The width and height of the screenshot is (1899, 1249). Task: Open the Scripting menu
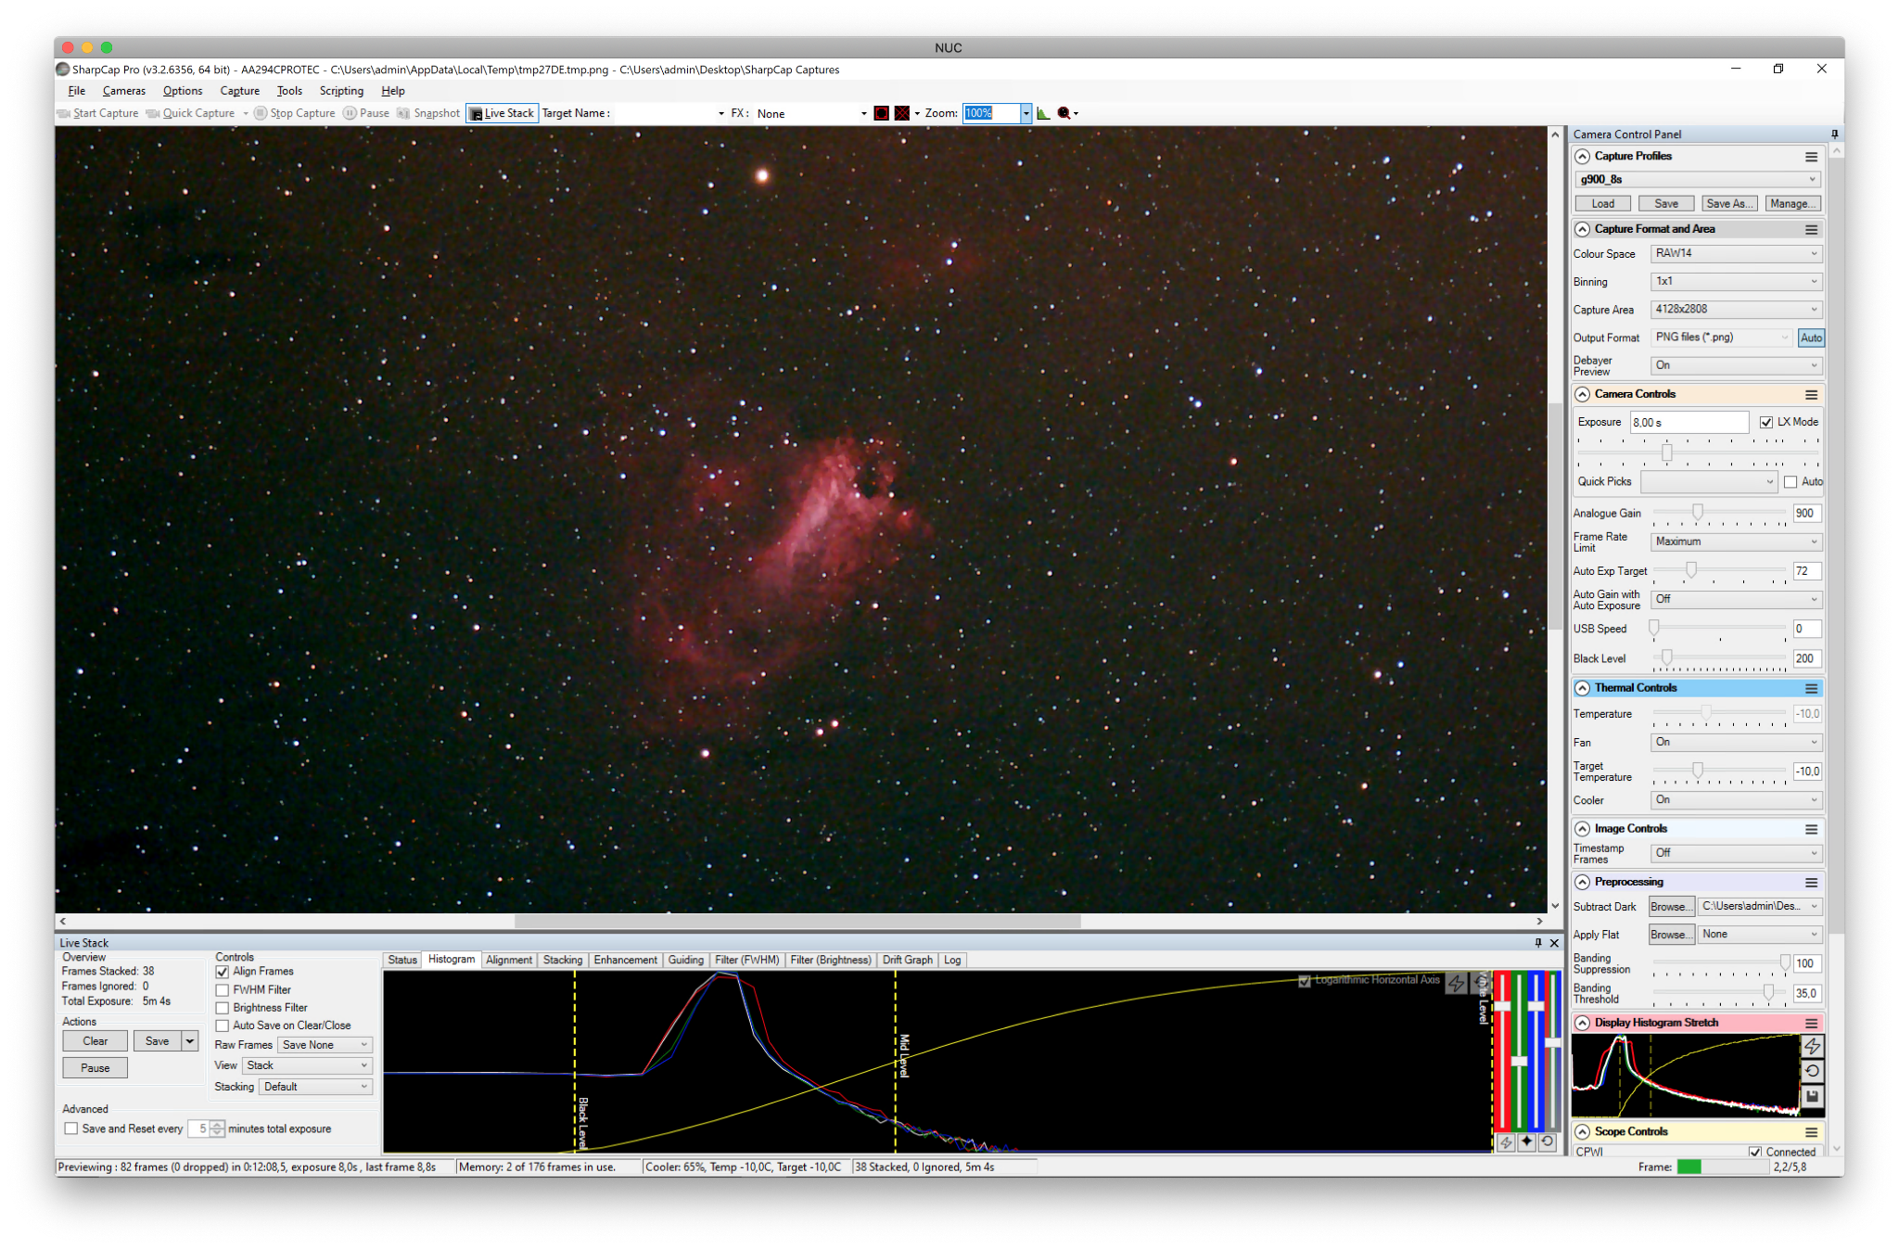point(341,91)
